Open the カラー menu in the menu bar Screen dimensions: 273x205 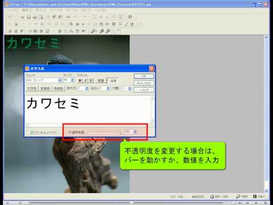72,10
